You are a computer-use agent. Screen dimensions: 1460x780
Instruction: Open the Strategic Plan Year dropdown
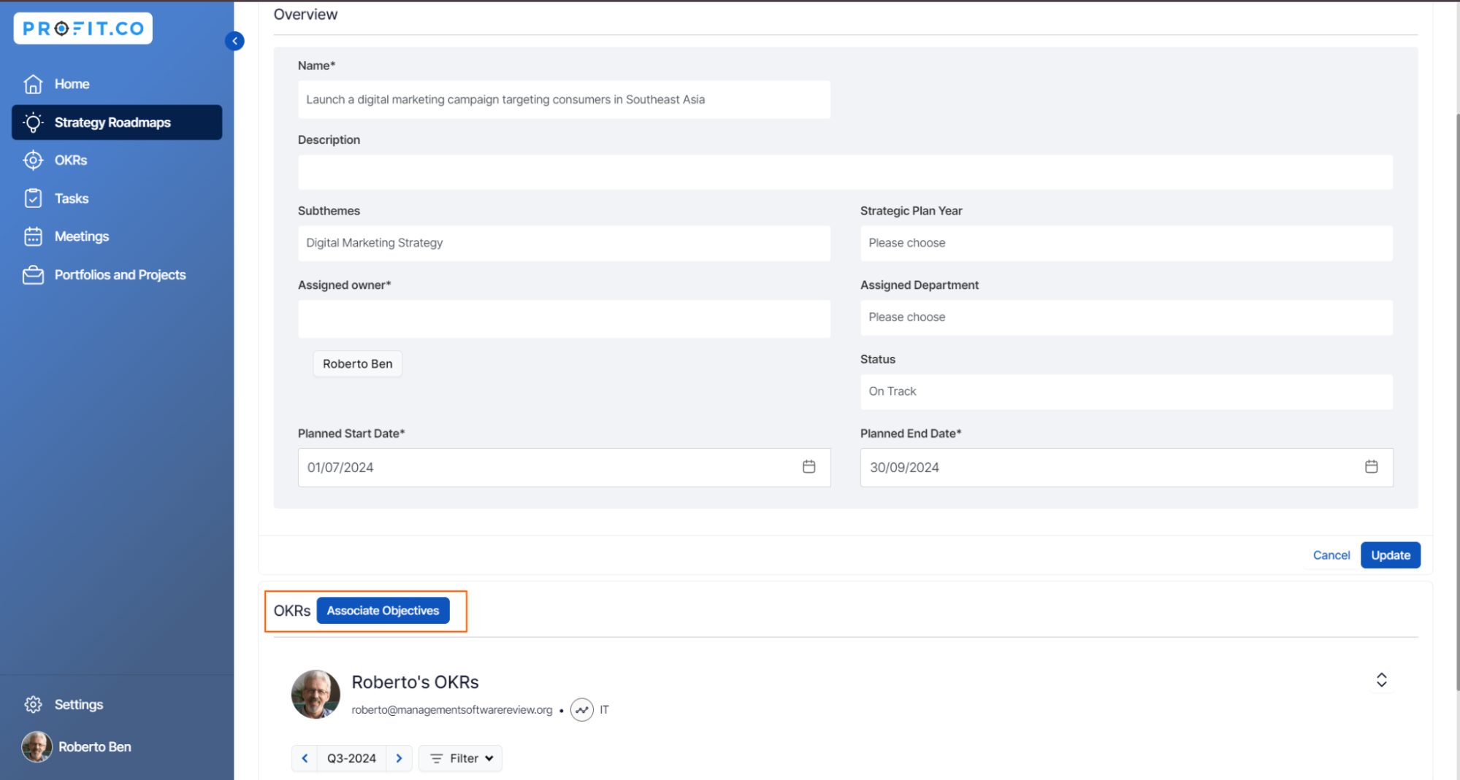[x=1125, y=243]
